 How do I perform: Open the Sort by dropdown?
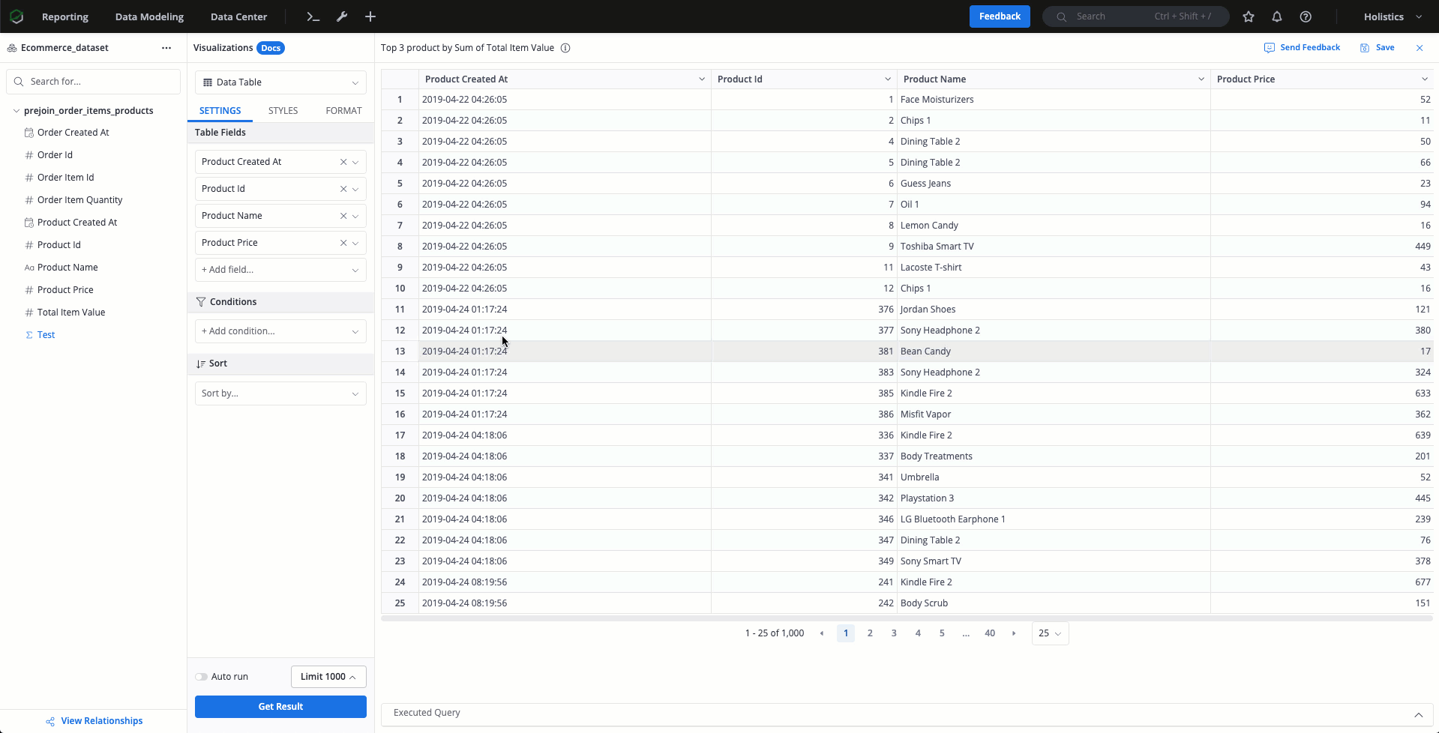tap(280, 393)
